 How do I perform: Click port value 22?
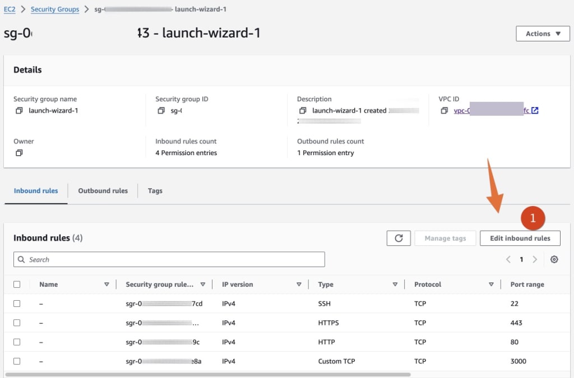pos(515,304)
